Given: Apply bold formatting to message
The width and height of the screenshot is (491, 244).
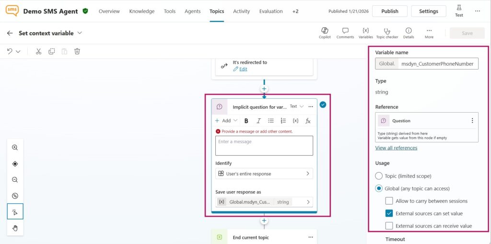Looking at the screenshot, I should (x=246, y=121).
